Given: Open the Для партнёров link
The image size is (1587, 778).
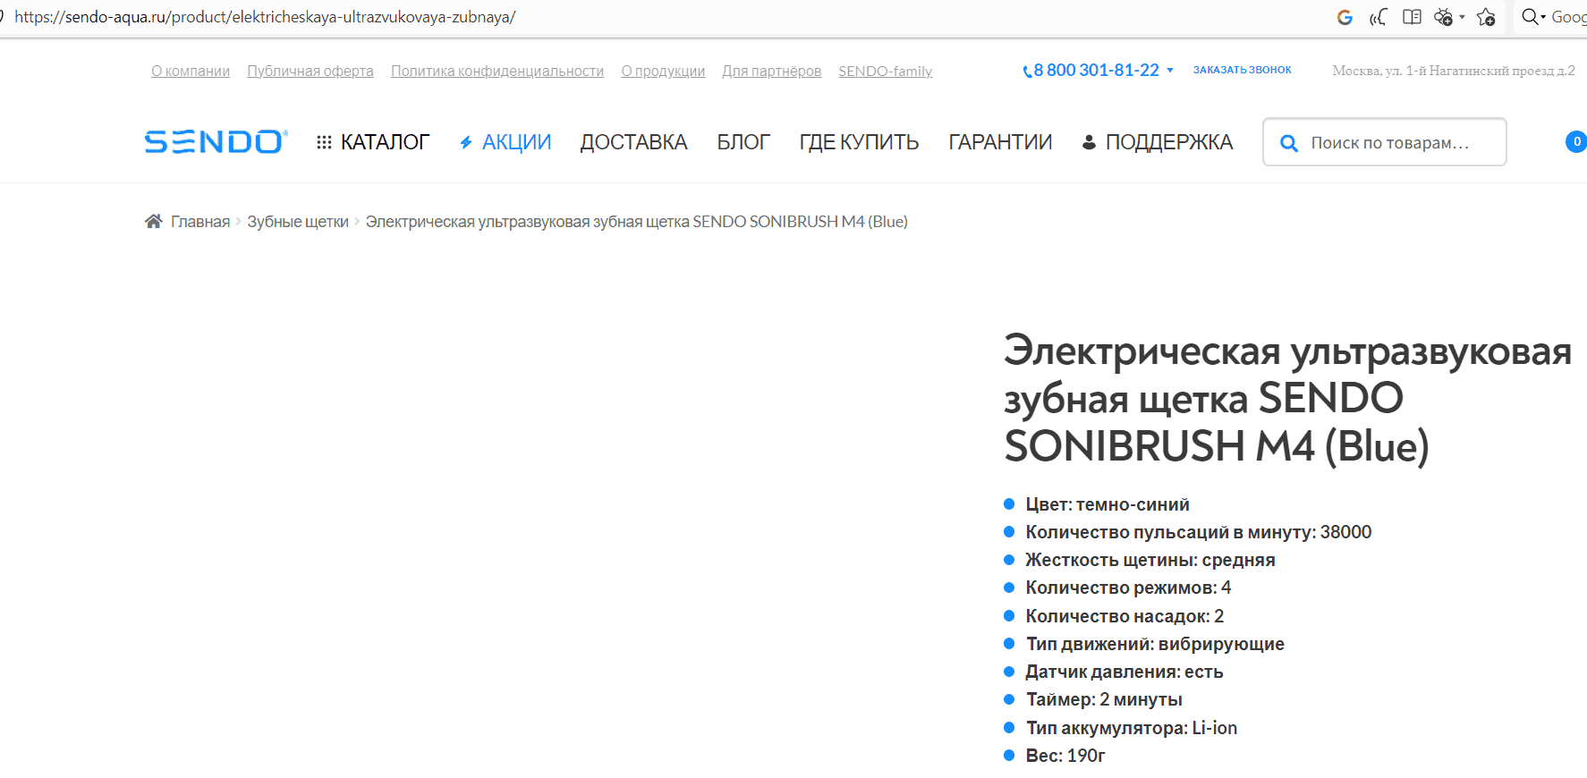Looking at the screenshot, I should [772, 72].
